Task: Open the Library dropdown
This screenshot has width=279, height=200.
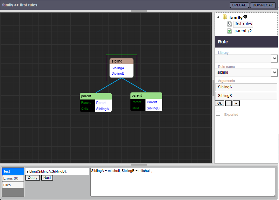Action: [x=274, y=58]
